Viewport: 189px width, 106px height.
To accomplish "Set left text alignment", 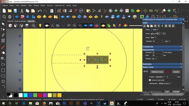I will coord(162,26).
